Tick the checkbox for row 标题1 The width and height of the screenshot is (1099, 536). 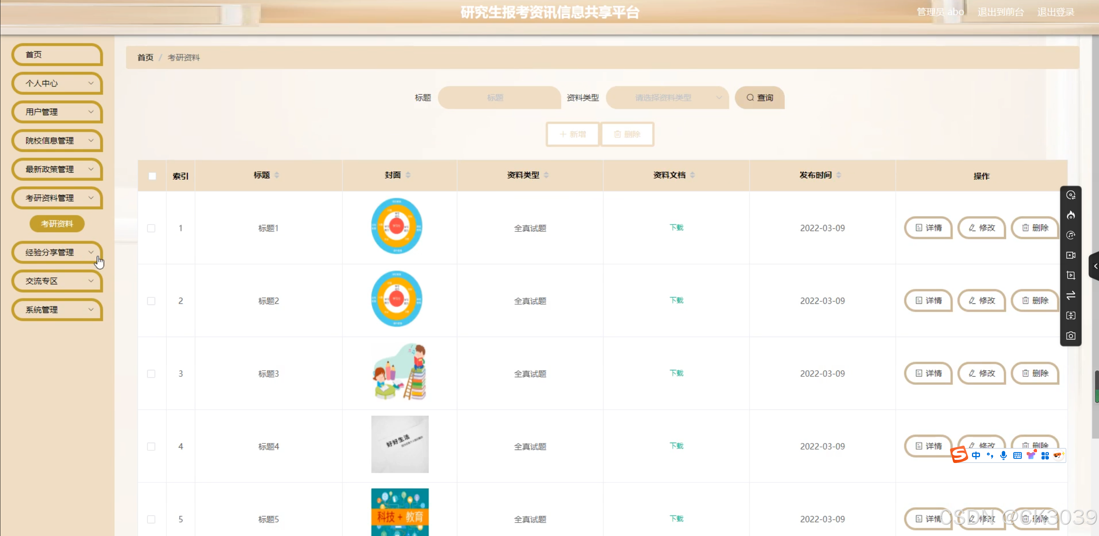coord(151,228)
